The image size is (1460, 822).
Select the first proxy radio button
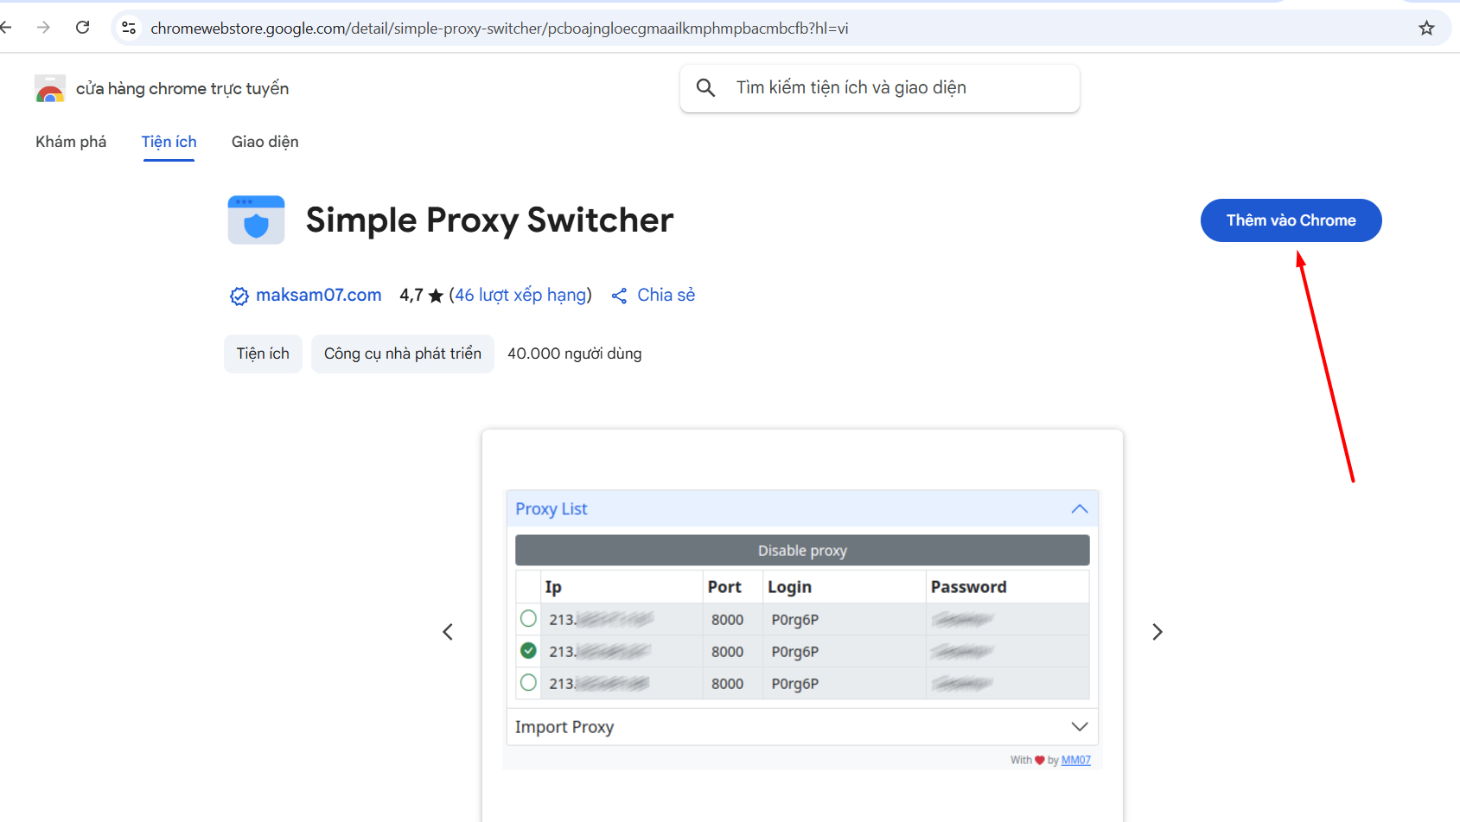click(x=528, y=619)
